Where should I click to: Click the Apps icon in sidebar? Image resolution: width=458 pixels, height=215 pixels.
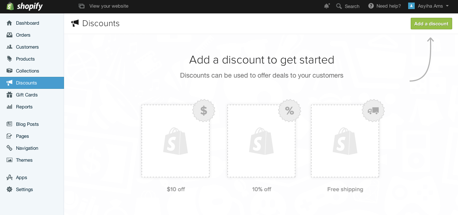click(x=9, y=178)
